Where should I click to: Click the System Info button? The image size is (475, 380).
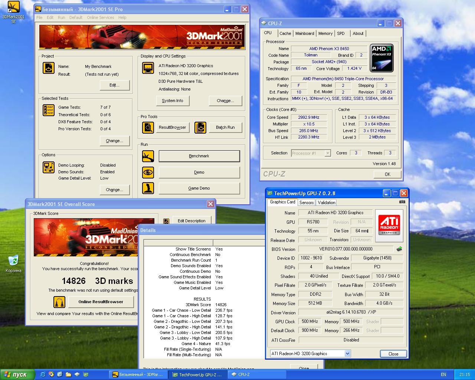(173, 101)
